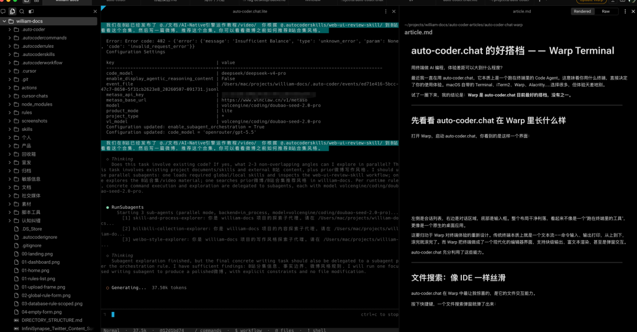This screenshot has height=332, width=637.
Task: Expand the .autocoderworkflow folder
Action: [x=10, y=63]
